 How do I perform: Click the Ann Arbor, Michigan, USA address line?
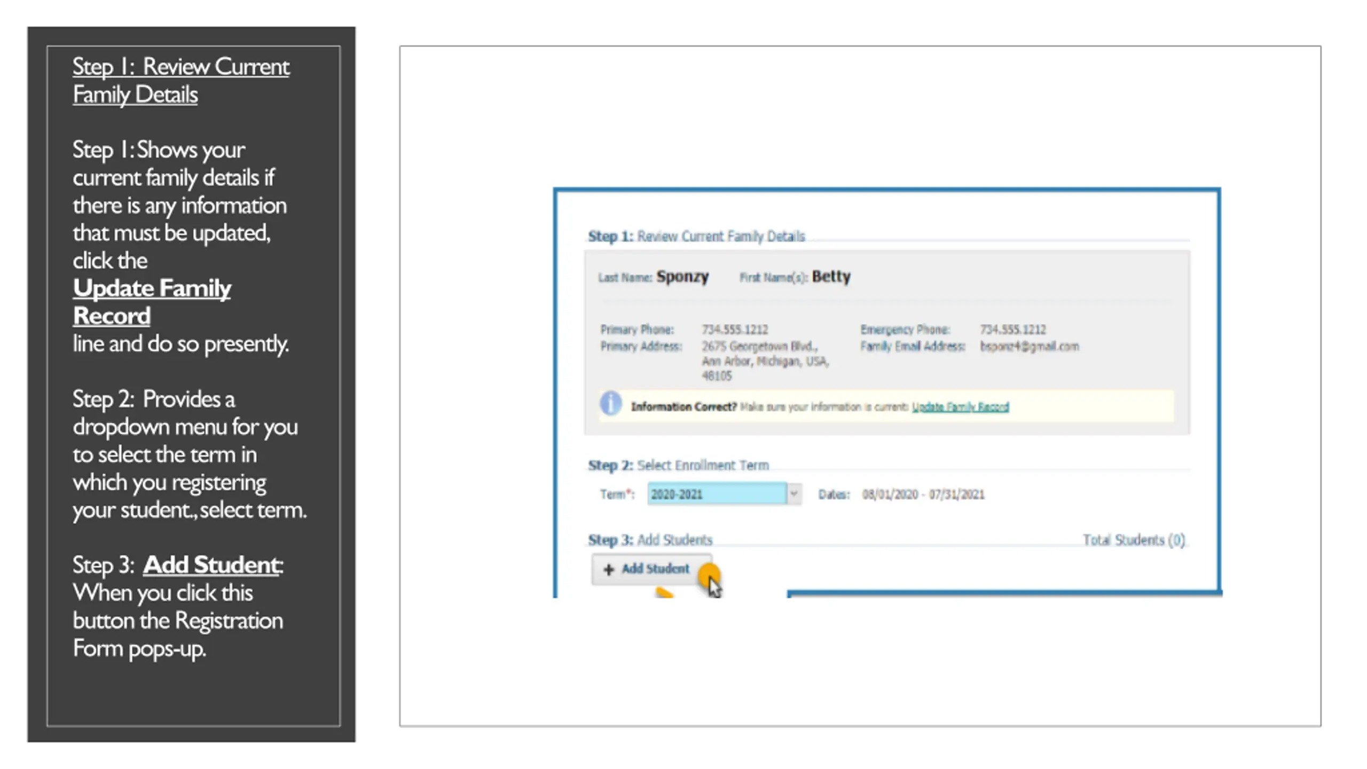765,362
